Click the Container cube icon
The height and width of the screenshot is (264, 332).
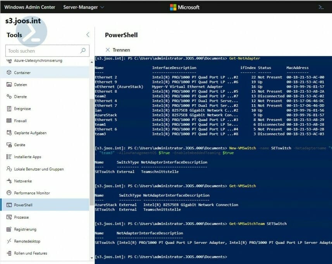pos(9,72)
